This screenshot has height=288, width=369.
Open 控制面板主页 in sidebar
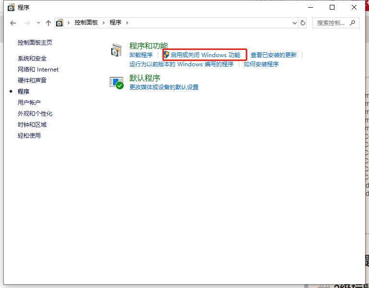pyautogui.click(x=35, y=42)
